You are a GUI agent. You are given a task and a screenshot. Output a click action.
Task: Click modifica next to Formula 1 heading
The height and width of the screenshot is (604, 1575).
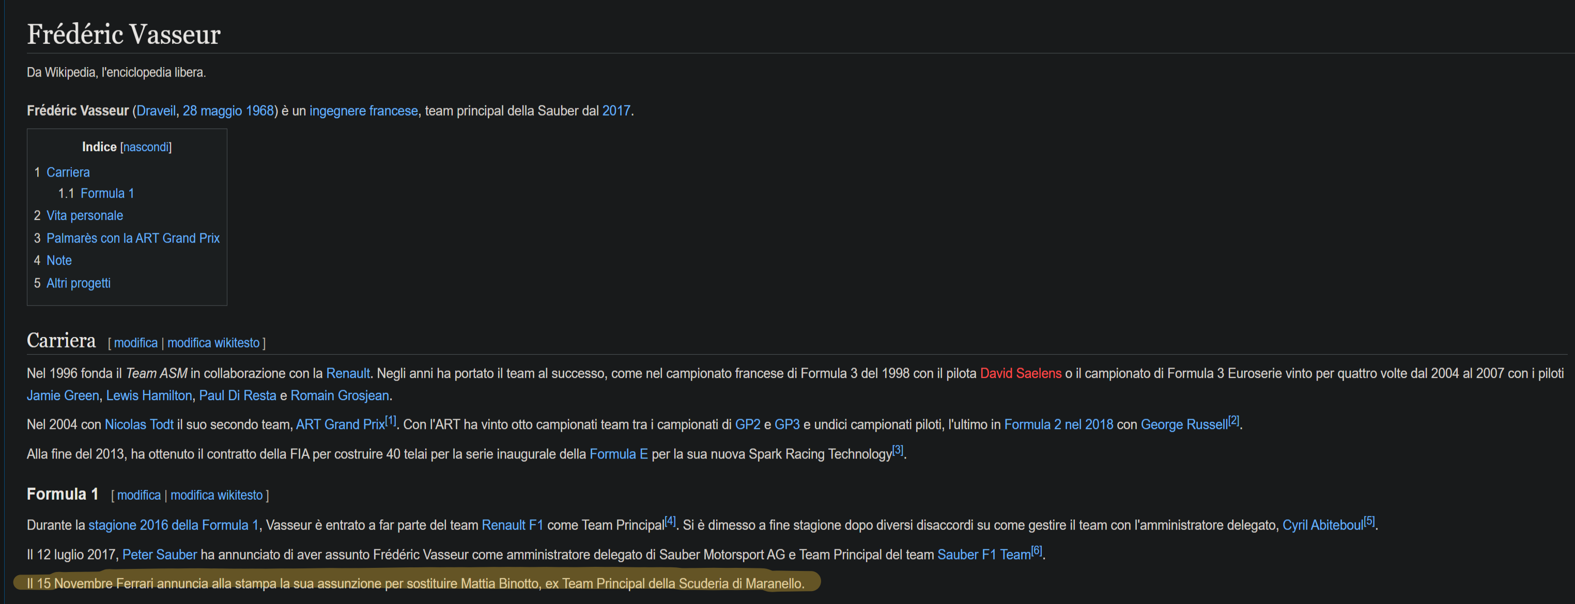pos(139,495)
